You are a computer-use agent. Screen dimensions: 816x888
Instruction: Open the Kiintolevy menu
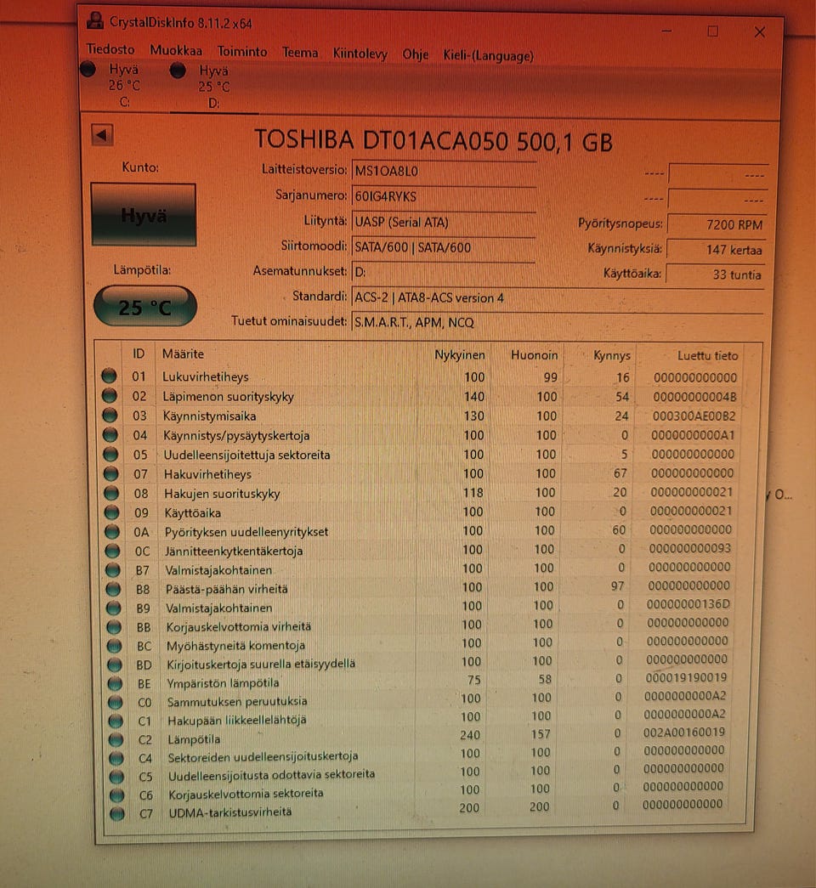click(360, 54)
